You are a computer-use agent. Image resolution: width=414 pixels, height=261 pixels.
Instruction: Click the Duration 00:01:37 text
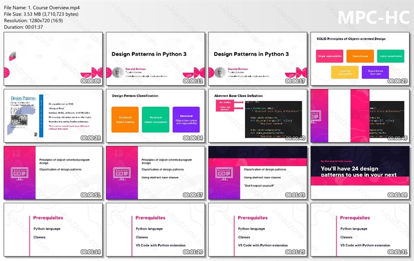[24, 27]
